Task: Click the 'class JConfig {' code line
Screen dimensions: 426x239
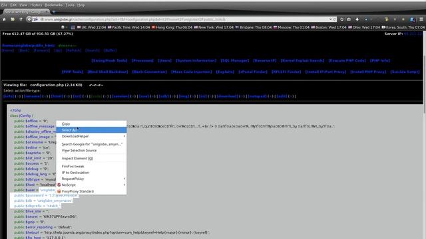Action: click(x=22, y=116)
